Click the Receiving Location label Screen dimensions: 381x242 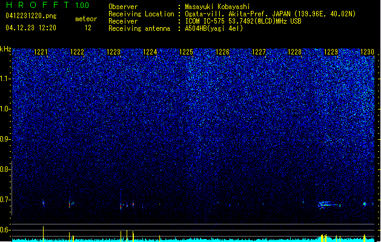point(141,14)
